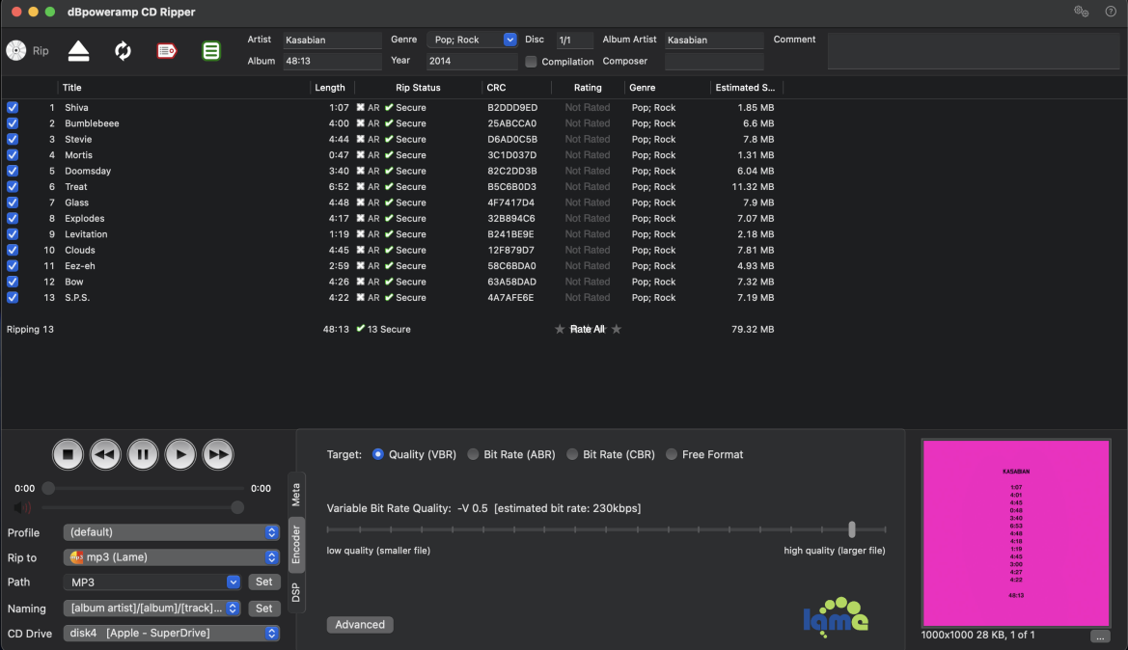The height and width of the screenshot is (650, 1128).
Task: Open the red metadata tag icon
Action: 167,51
